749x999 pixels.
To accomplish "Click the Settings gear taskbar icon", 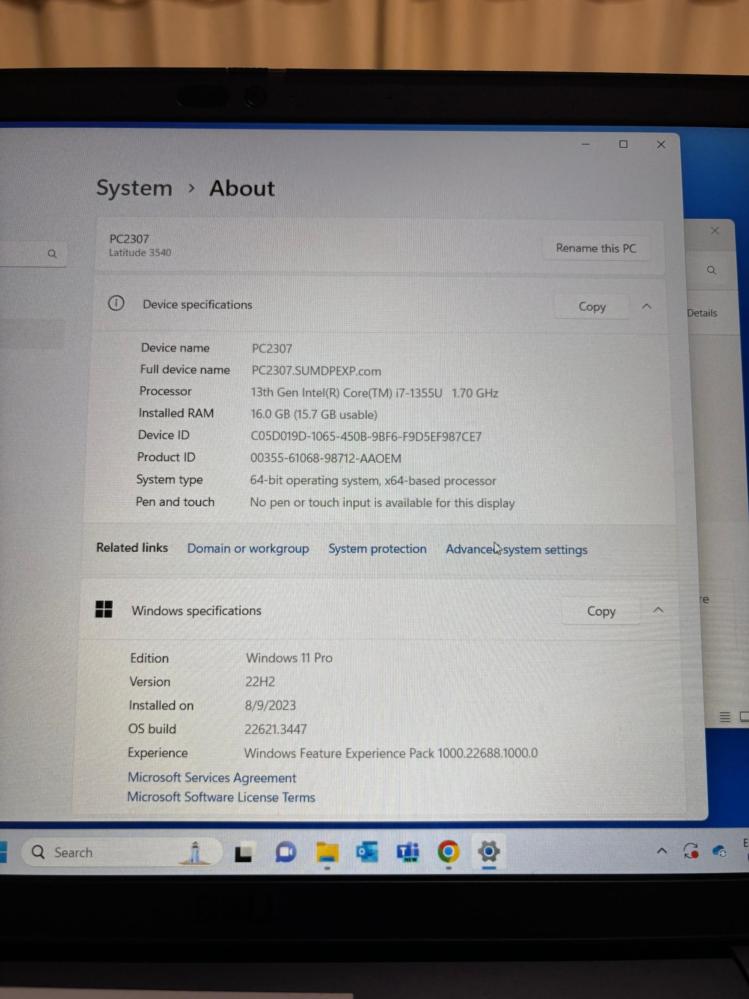I will (x=489, y=852).
